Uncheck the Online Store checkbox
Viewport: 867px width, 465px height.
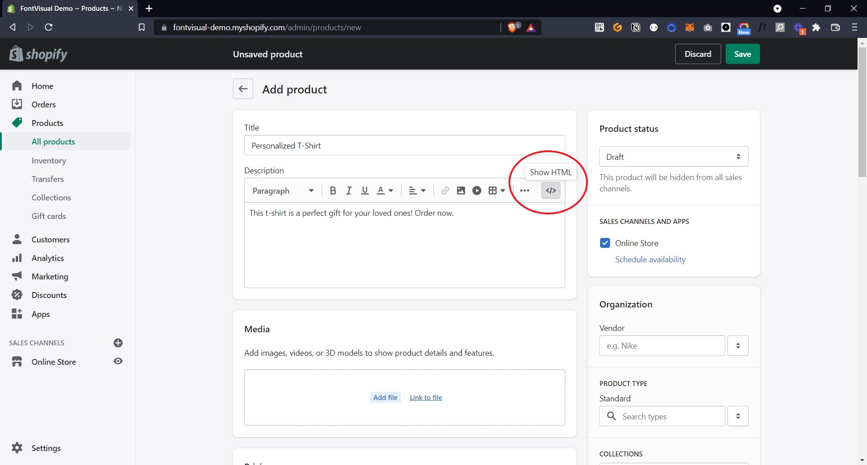coord(605,243)
